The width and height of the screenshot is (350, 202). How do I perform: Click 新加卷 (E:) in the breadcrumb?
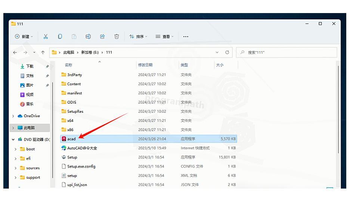coord(90,52)
